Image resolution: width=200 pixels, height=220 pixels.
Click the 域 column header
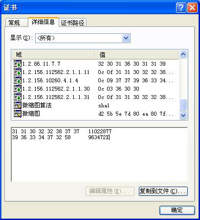pos(53,54)
